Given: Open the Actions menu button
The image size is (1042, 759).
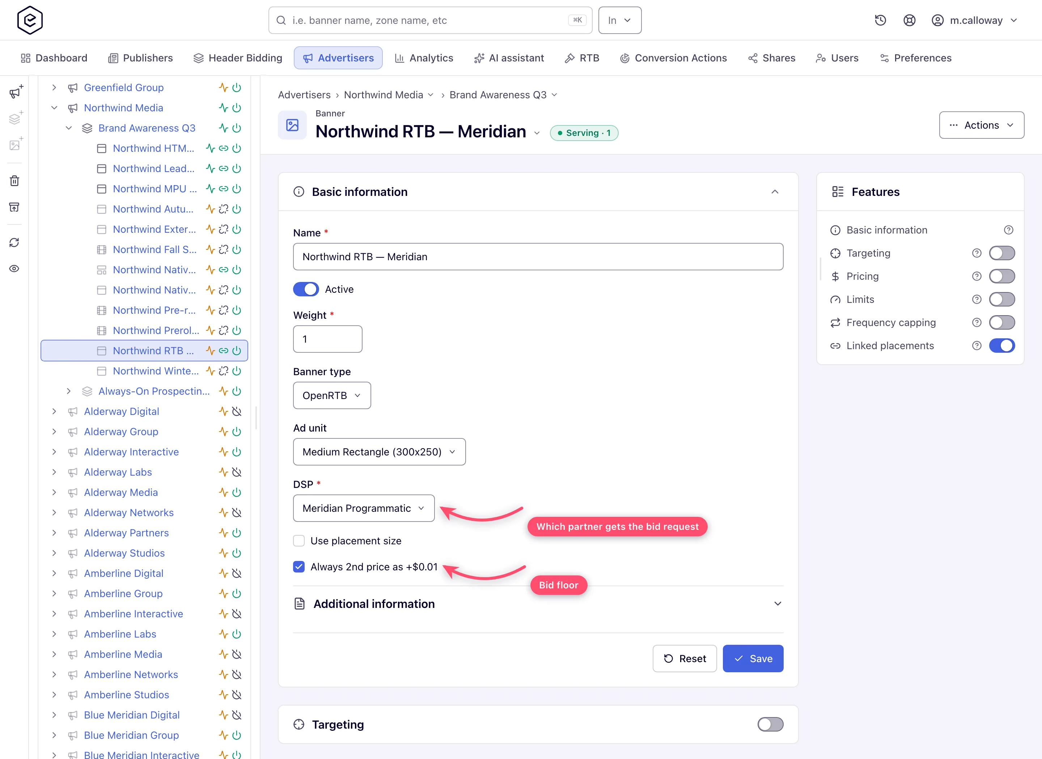Looking at the screenshot, I should [981, 125].
